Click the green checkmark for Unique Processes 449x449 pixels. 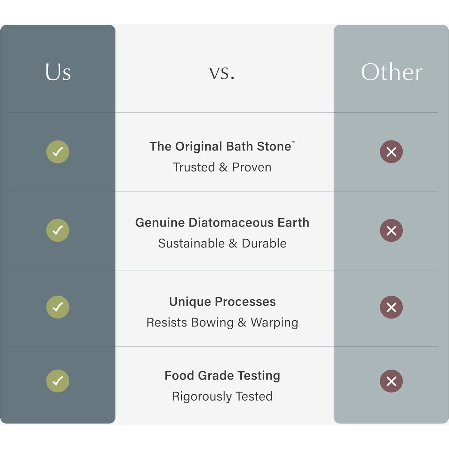coord(58,307)
